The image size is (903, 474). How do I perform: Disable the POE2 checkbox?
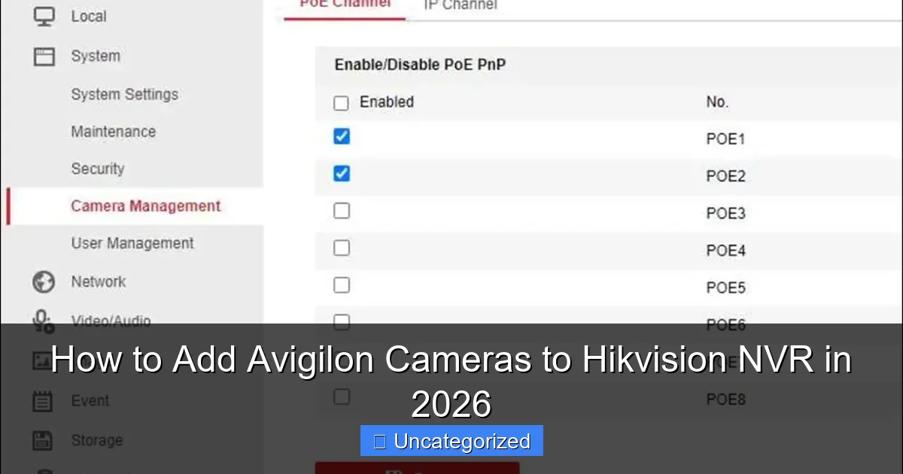pyautogui.click(x=341, y=173)
